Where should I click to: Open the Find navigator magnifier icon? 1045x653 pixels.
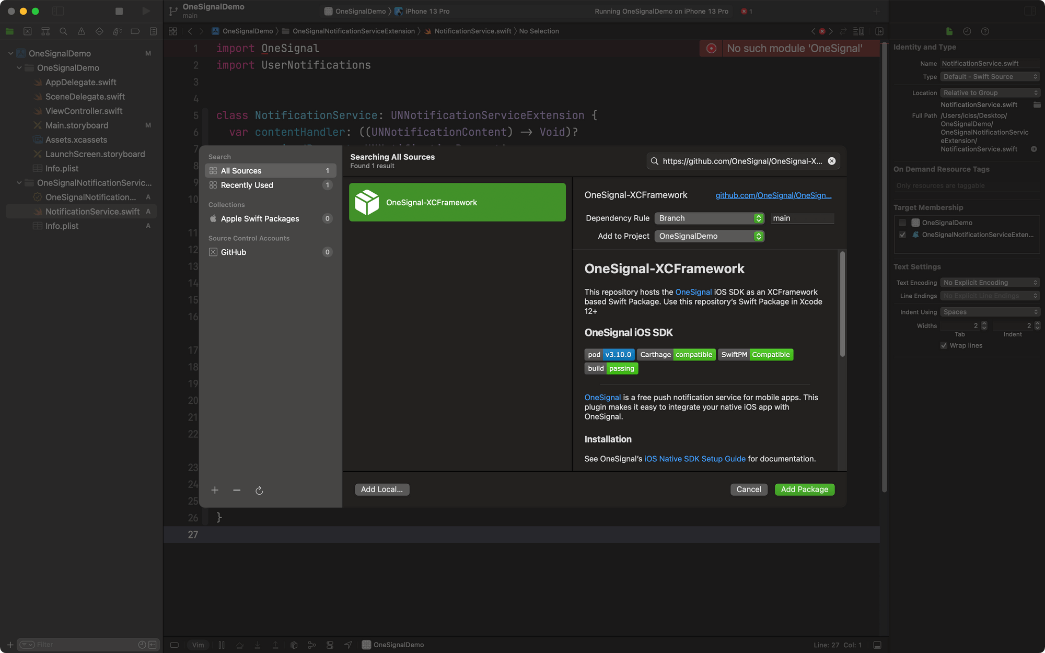coord(63,31)
